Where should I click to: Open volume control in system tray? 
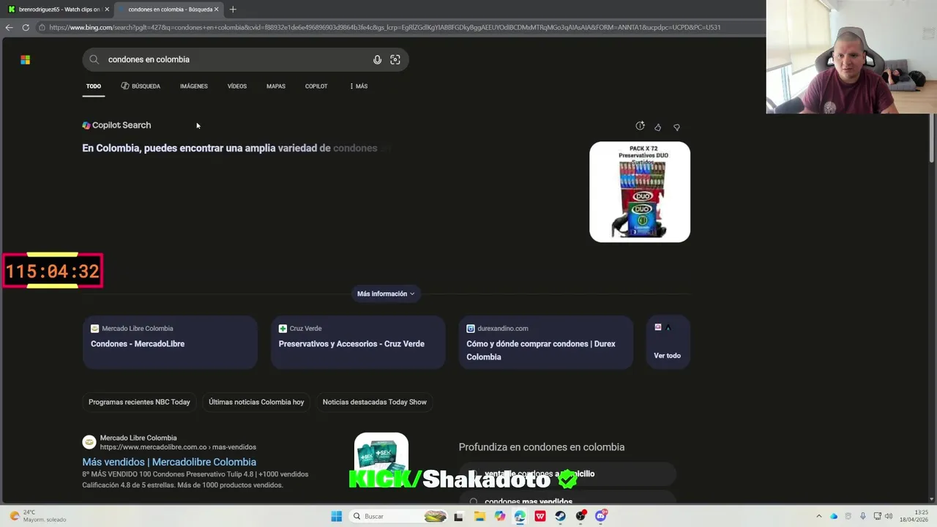889,516
